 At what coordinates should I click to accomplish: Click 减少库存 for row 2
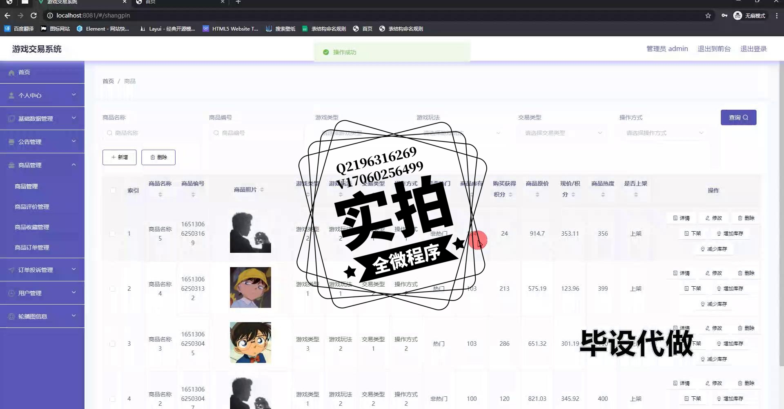point(713,304)
